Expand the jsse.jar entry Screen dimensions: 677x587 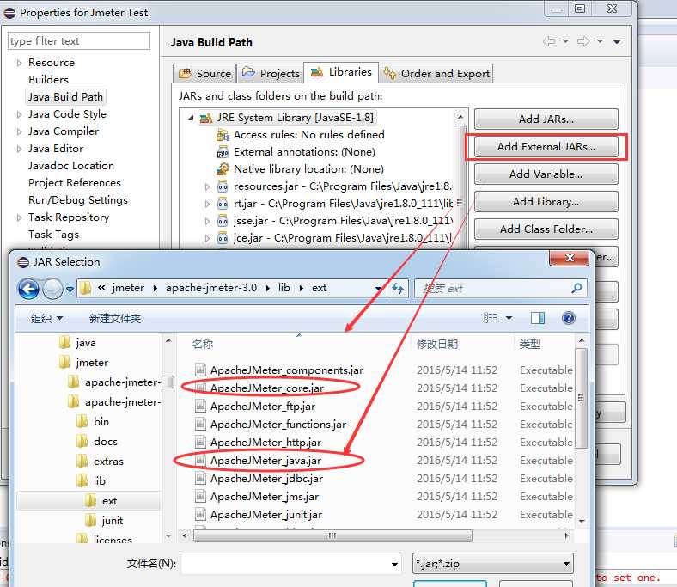pyautogui.click(x=207, y=221)
